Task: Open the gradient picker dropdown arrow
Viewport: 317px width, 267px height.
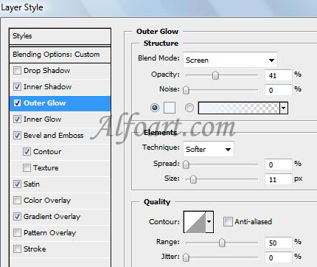Action: (x=284, y=108)
